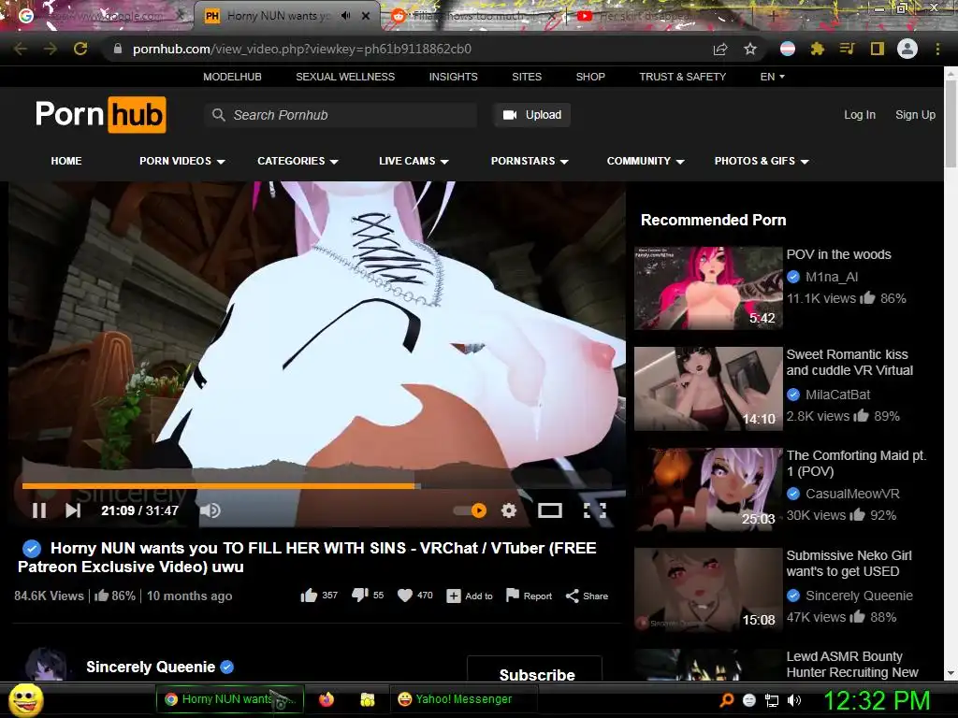Reload the page with refresh icon
The image size is (958, 718).
[x=80, y=49]
